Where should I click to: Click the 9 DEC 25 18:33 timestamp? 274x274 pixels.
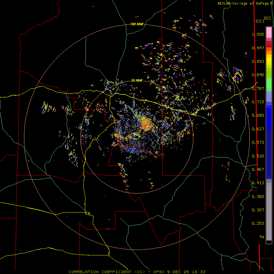tap(186, 272)
